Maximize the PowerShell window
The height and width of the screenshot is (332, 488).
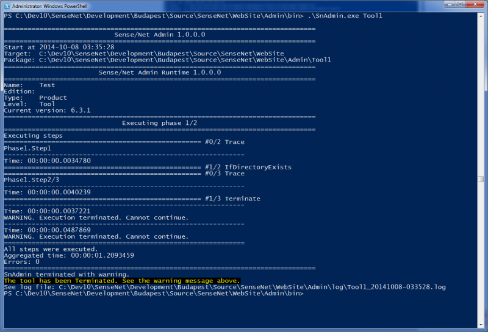coord(461,4)
